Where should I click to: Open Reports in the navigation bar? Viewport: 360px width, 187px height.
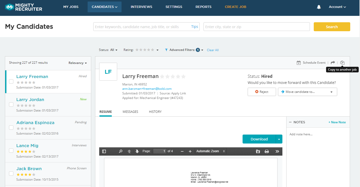click(204, 7)
